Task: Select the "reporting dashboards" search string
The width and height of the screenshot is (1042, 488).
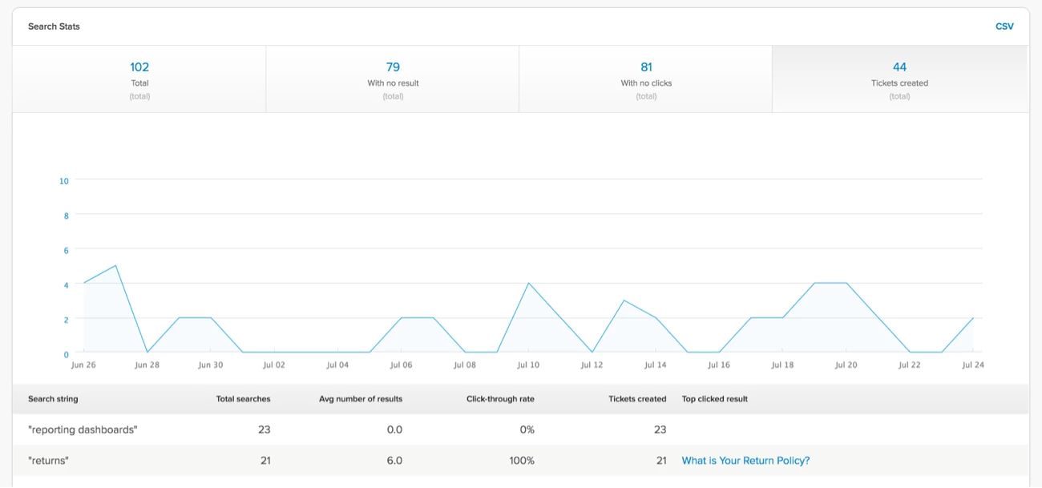Action: (x=83, y=430)
